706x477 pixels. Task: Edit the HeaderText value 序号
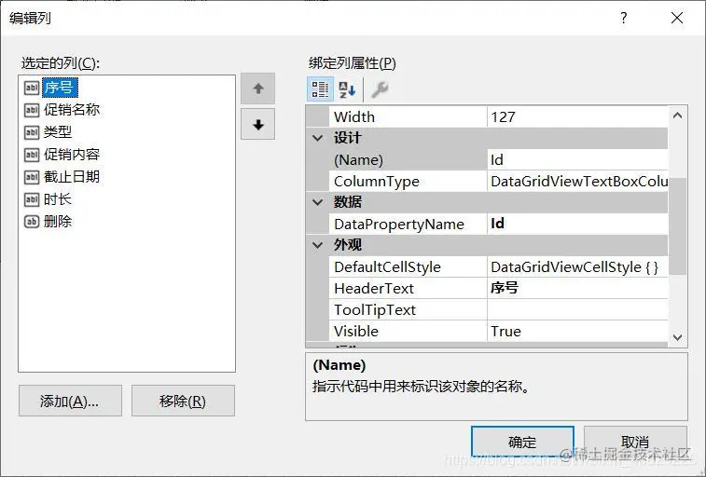tap(577, 288)
